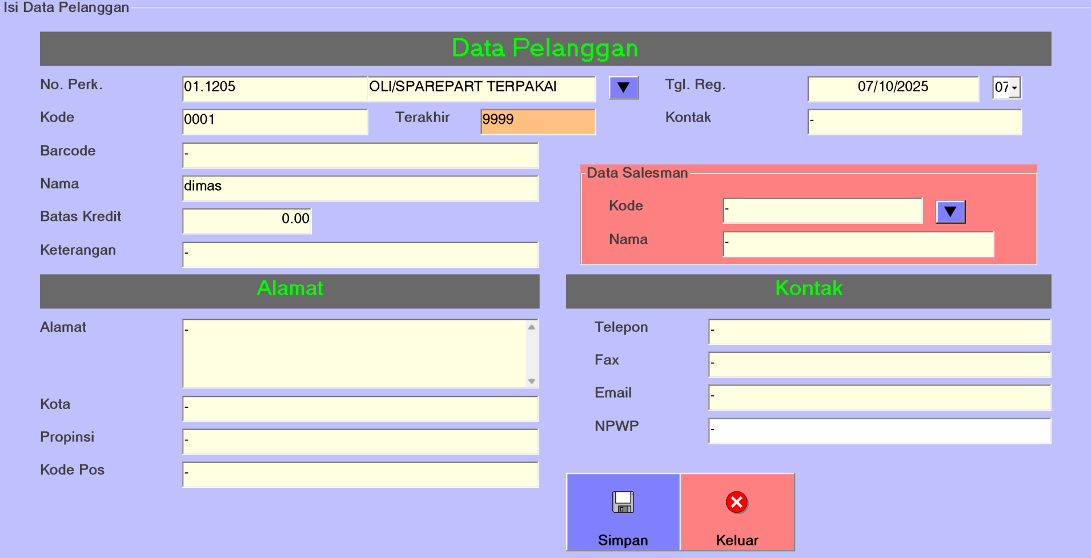Select the Kode field showing 0001
This screenshot has width=1091, height=558.
click(274, 121)
